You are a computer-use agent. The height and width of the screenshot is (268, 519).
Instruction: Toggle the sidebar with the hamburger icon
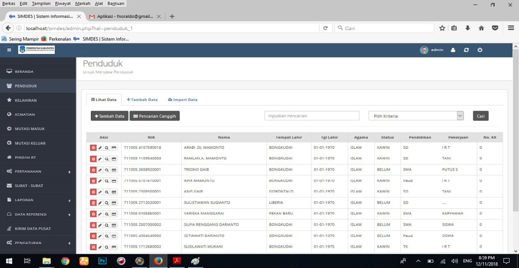pos(9,50)
